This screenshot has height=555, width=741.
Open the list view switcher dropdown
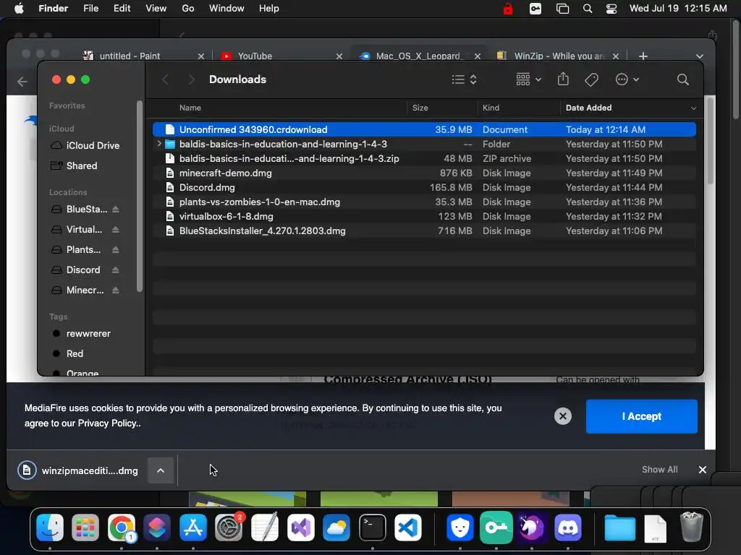coord(464,79)
